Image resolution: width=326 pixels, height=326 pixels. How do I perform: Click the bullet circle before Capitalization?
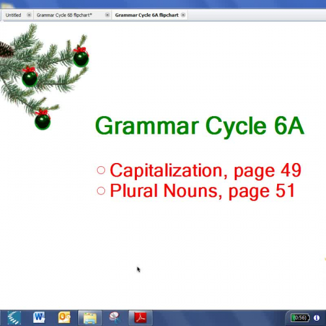point(101,170)
